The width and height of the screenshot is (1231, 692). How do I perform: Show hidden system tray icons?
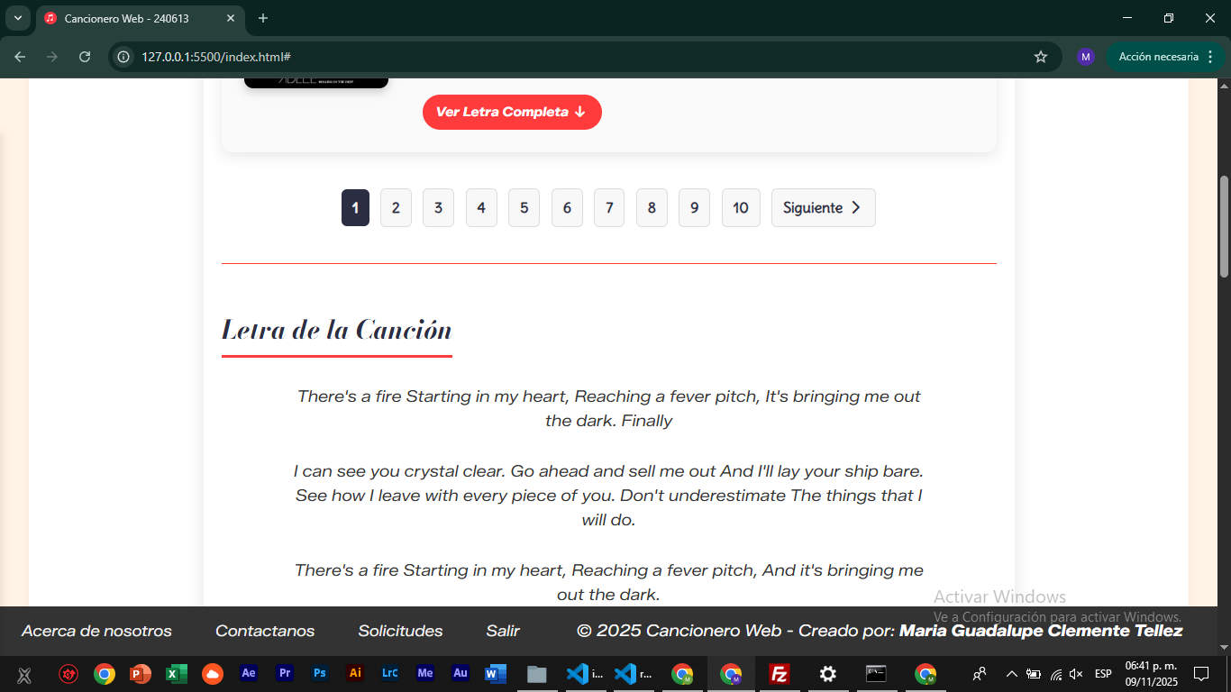point(1011,674)
